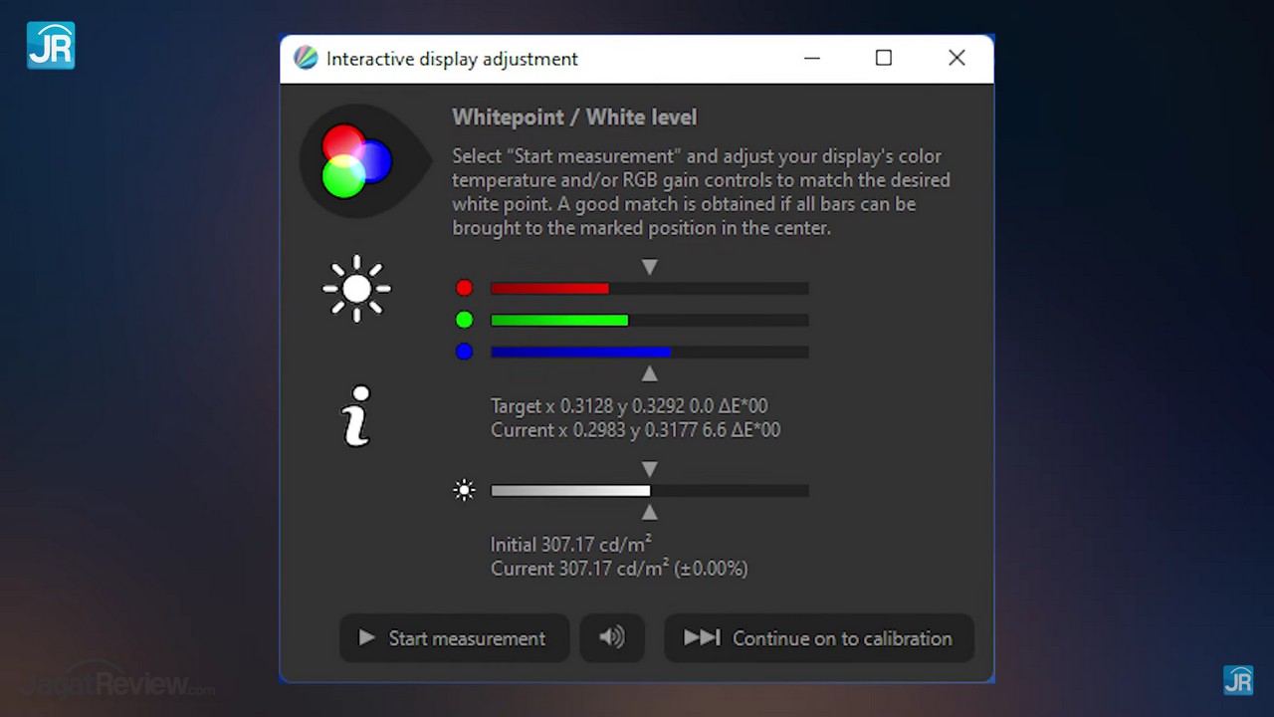Toggle the speaker sound button

pos(612,637)
